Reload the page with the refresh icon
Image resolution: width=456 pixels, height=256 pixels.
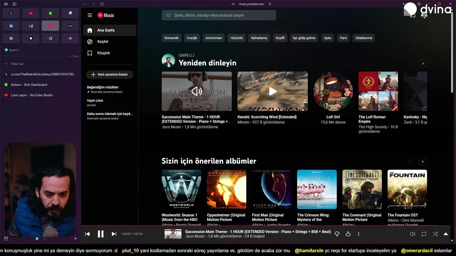point(102,4)
